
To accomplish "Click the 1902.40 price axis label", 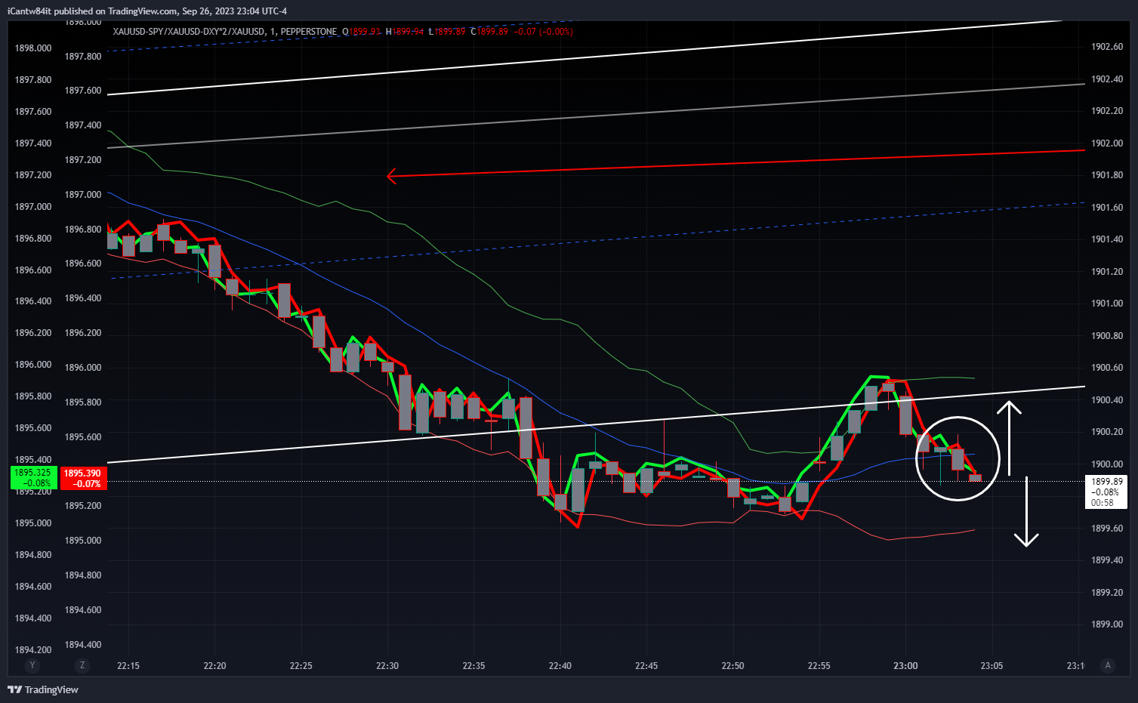I will (1107, 79).
